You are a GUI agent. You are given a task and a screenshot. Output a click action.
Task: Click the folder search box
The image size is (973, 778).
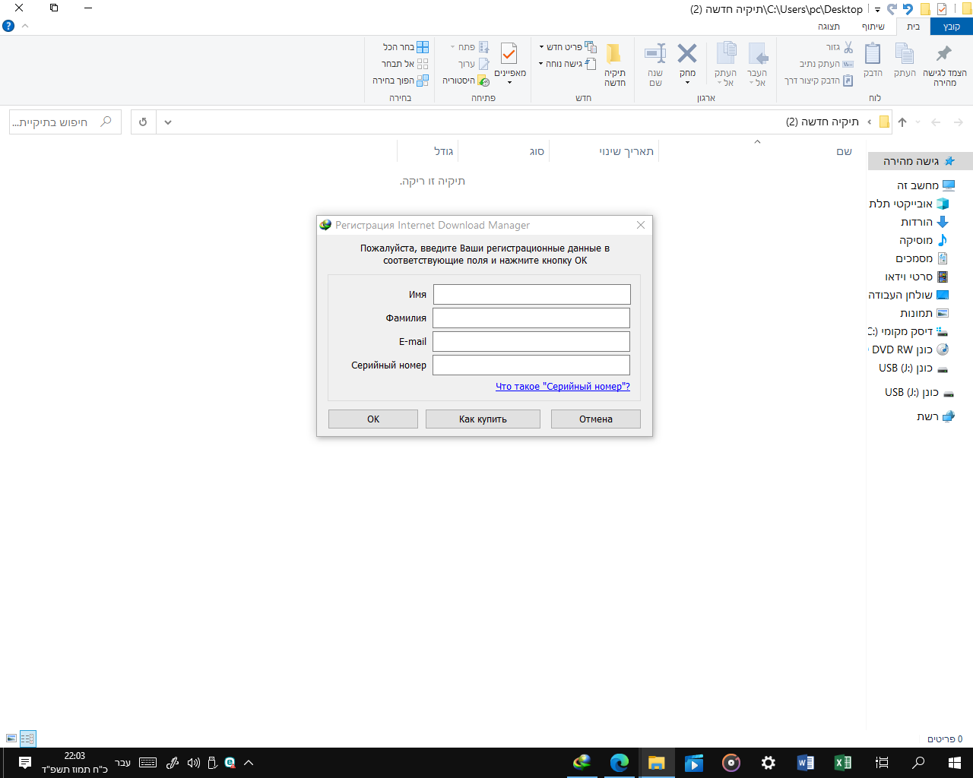point(65,122)
